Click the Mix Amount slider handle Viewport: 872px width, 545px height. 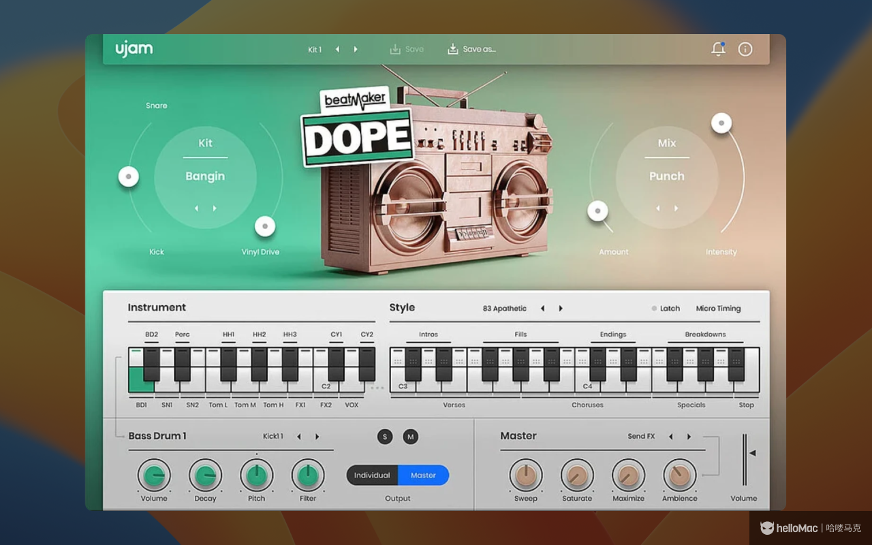pyautogui.click(x=597, y=211)
